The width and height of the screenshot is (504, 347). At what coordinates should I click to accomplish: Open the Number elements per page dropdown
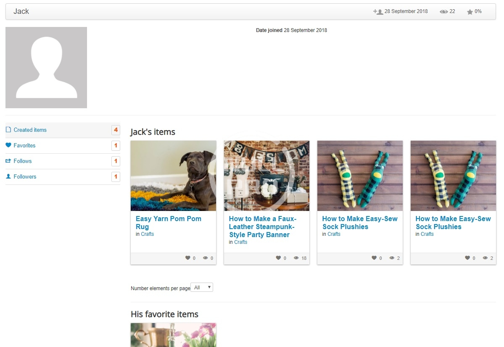(x=202, y=288)
